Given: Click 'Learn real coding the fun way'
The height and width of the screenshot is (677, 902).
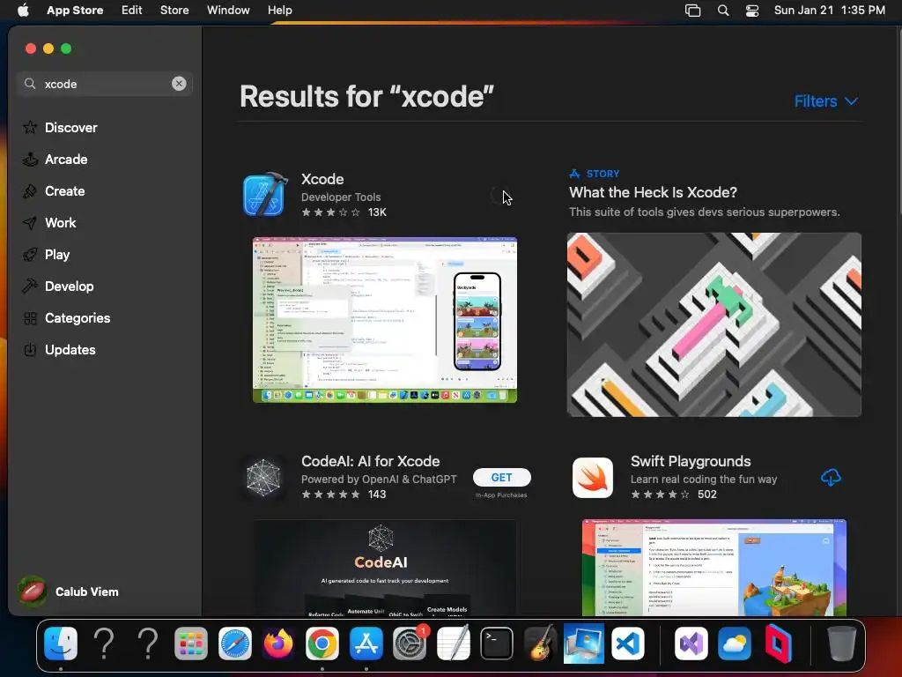Looking at the screenshot, I should 704,479.
